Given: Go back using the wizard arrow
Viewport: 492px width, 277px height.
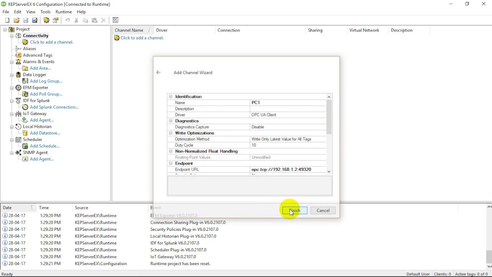Looking at the screenshot, I should click(158, 72).
